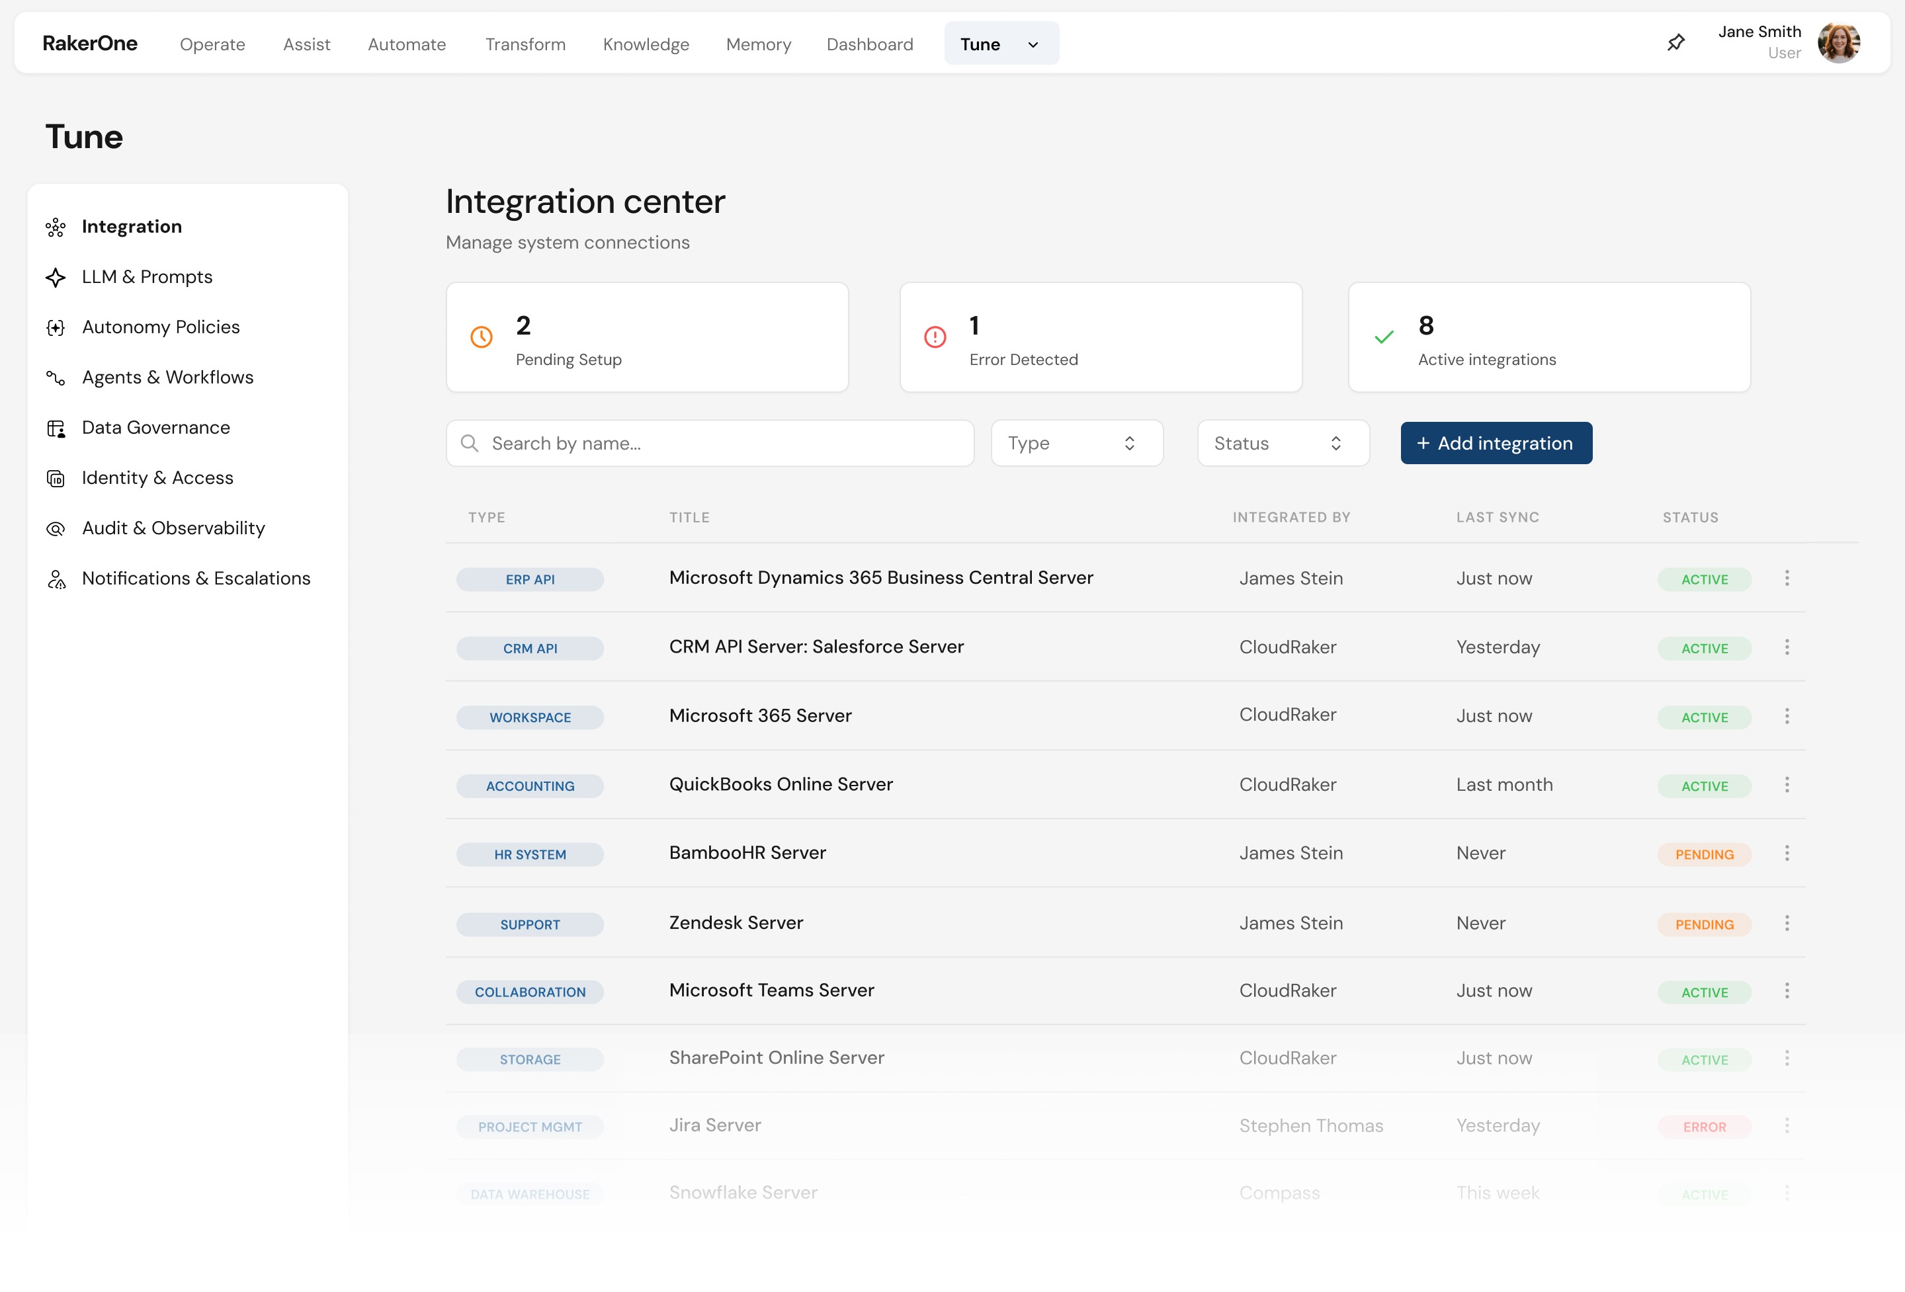Select the Integration sidebar icon

56,227
